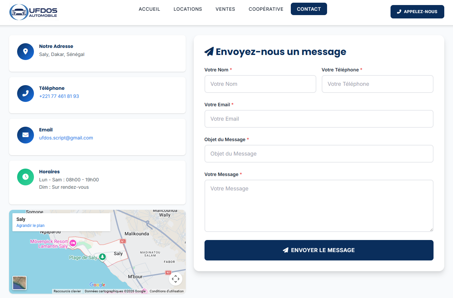453x298 pixels.
Task: Click the map camera controls icon
Action: (175, 279)
